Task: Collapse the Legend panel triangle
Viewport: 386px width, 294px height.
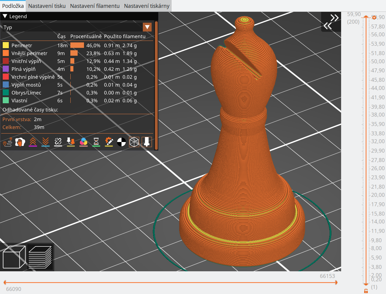Action: (x=5, y=16)
